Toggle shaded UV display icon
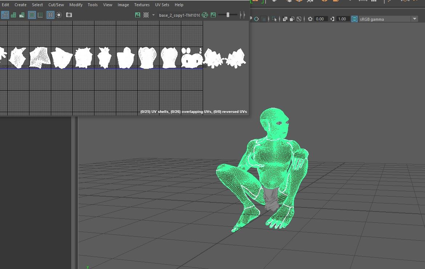The width and height of the screenshot is (425, 269). [13, 15]
